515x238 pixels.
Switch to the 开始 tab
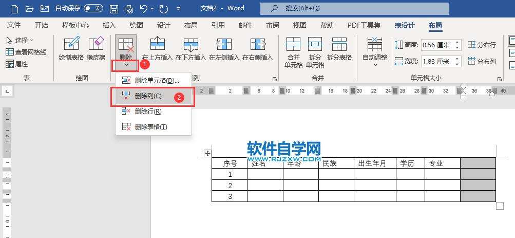coord(42,25)
